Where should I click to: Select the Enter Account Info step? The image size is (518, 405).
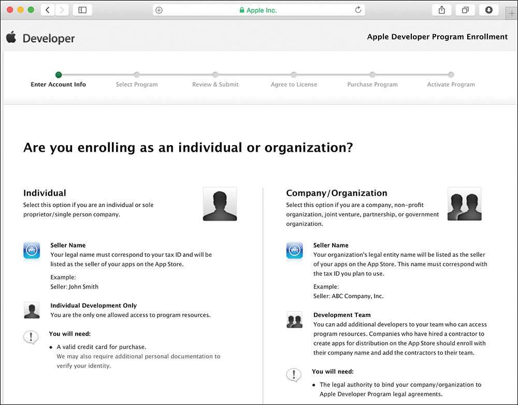(58, 84)
